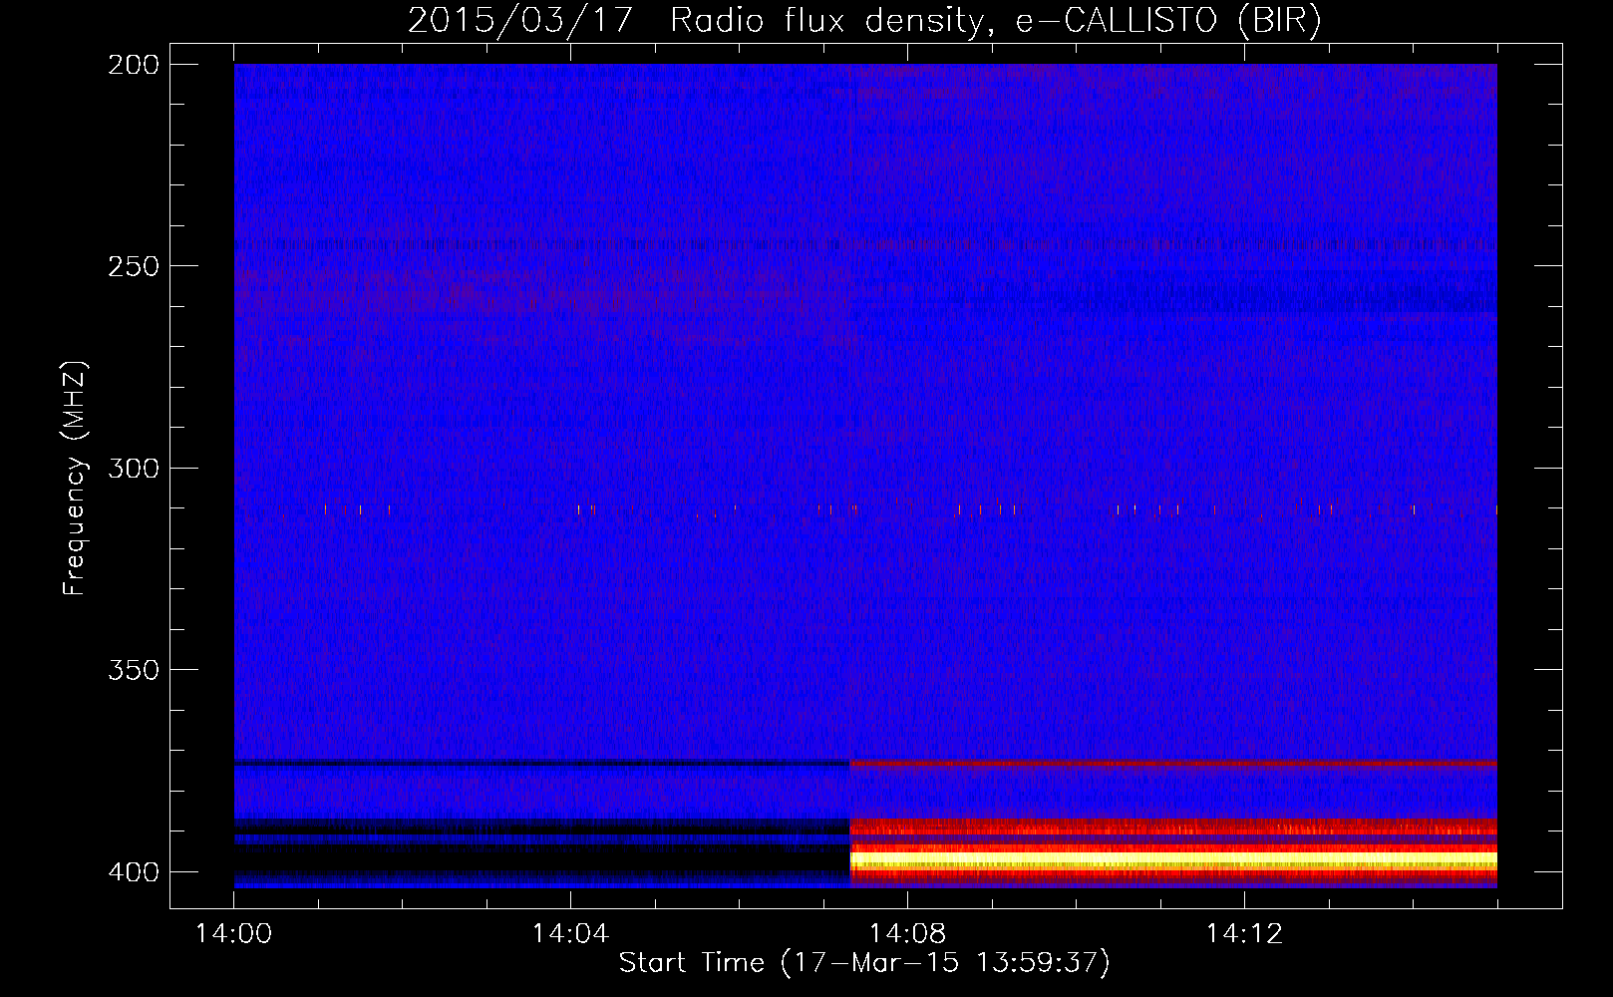Click the 'Frequency (MHZ)' axis label
The height and width of the screenshot is (997, 1613).
pos(75,479)
